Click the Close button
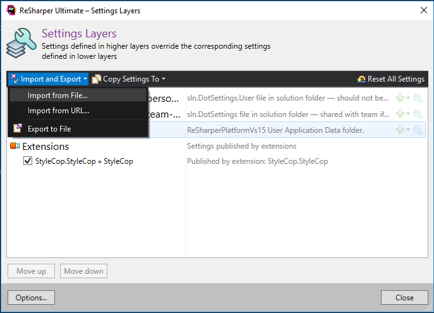Screen dimensions: 434x313 [x=404, y=298]
